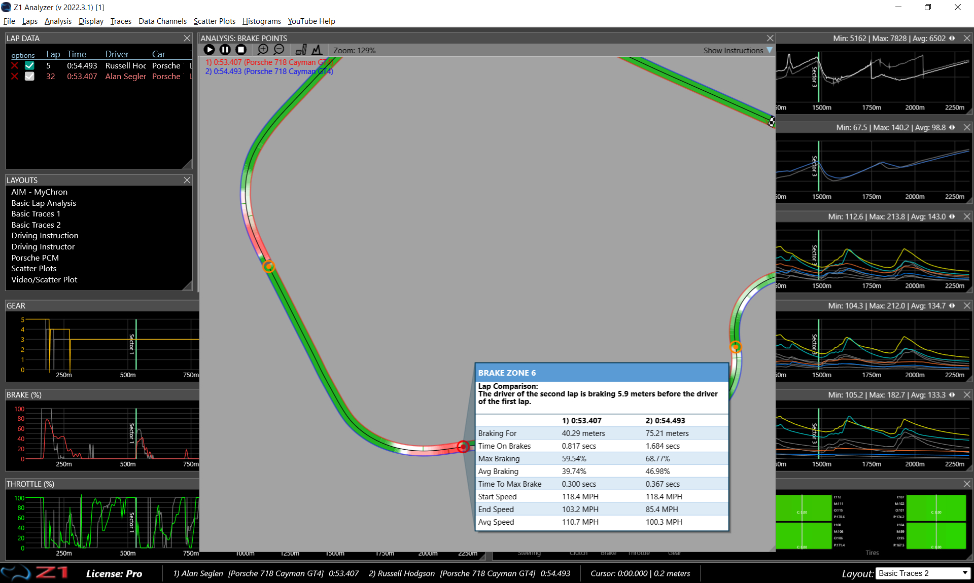974x583 pixels.
Task: Sort laps by the Lap column header
Action: point(53,54)
